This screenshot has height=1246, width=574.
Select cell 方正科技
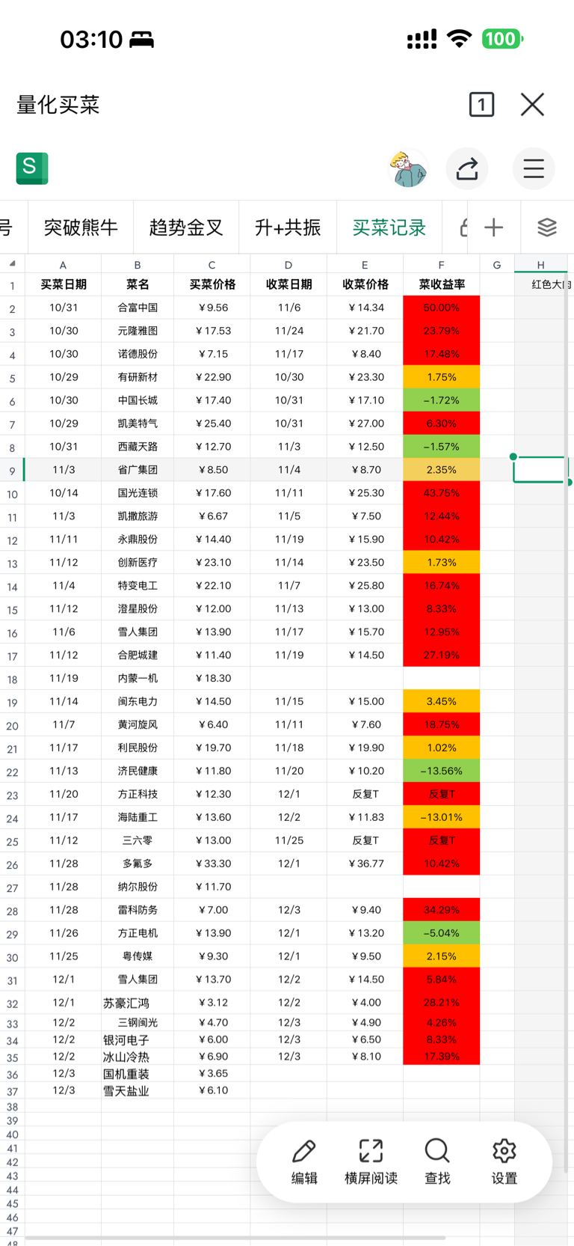tap(138, 794)
